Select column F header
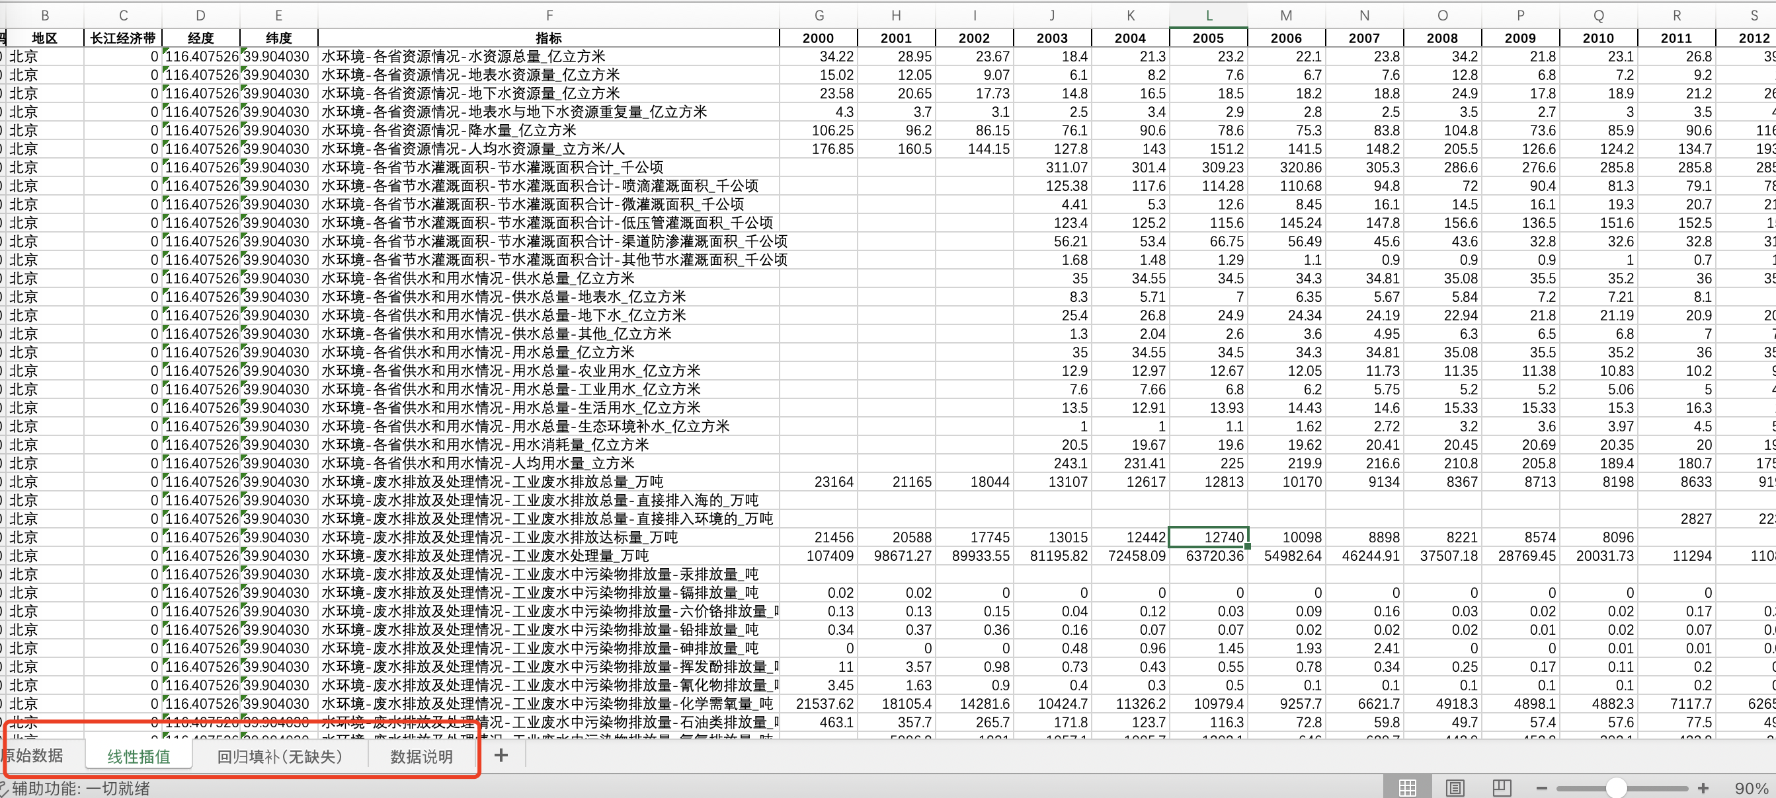The width and height of the screenshot is (1776, 798). pyautogui.click(x=549, y=15)
